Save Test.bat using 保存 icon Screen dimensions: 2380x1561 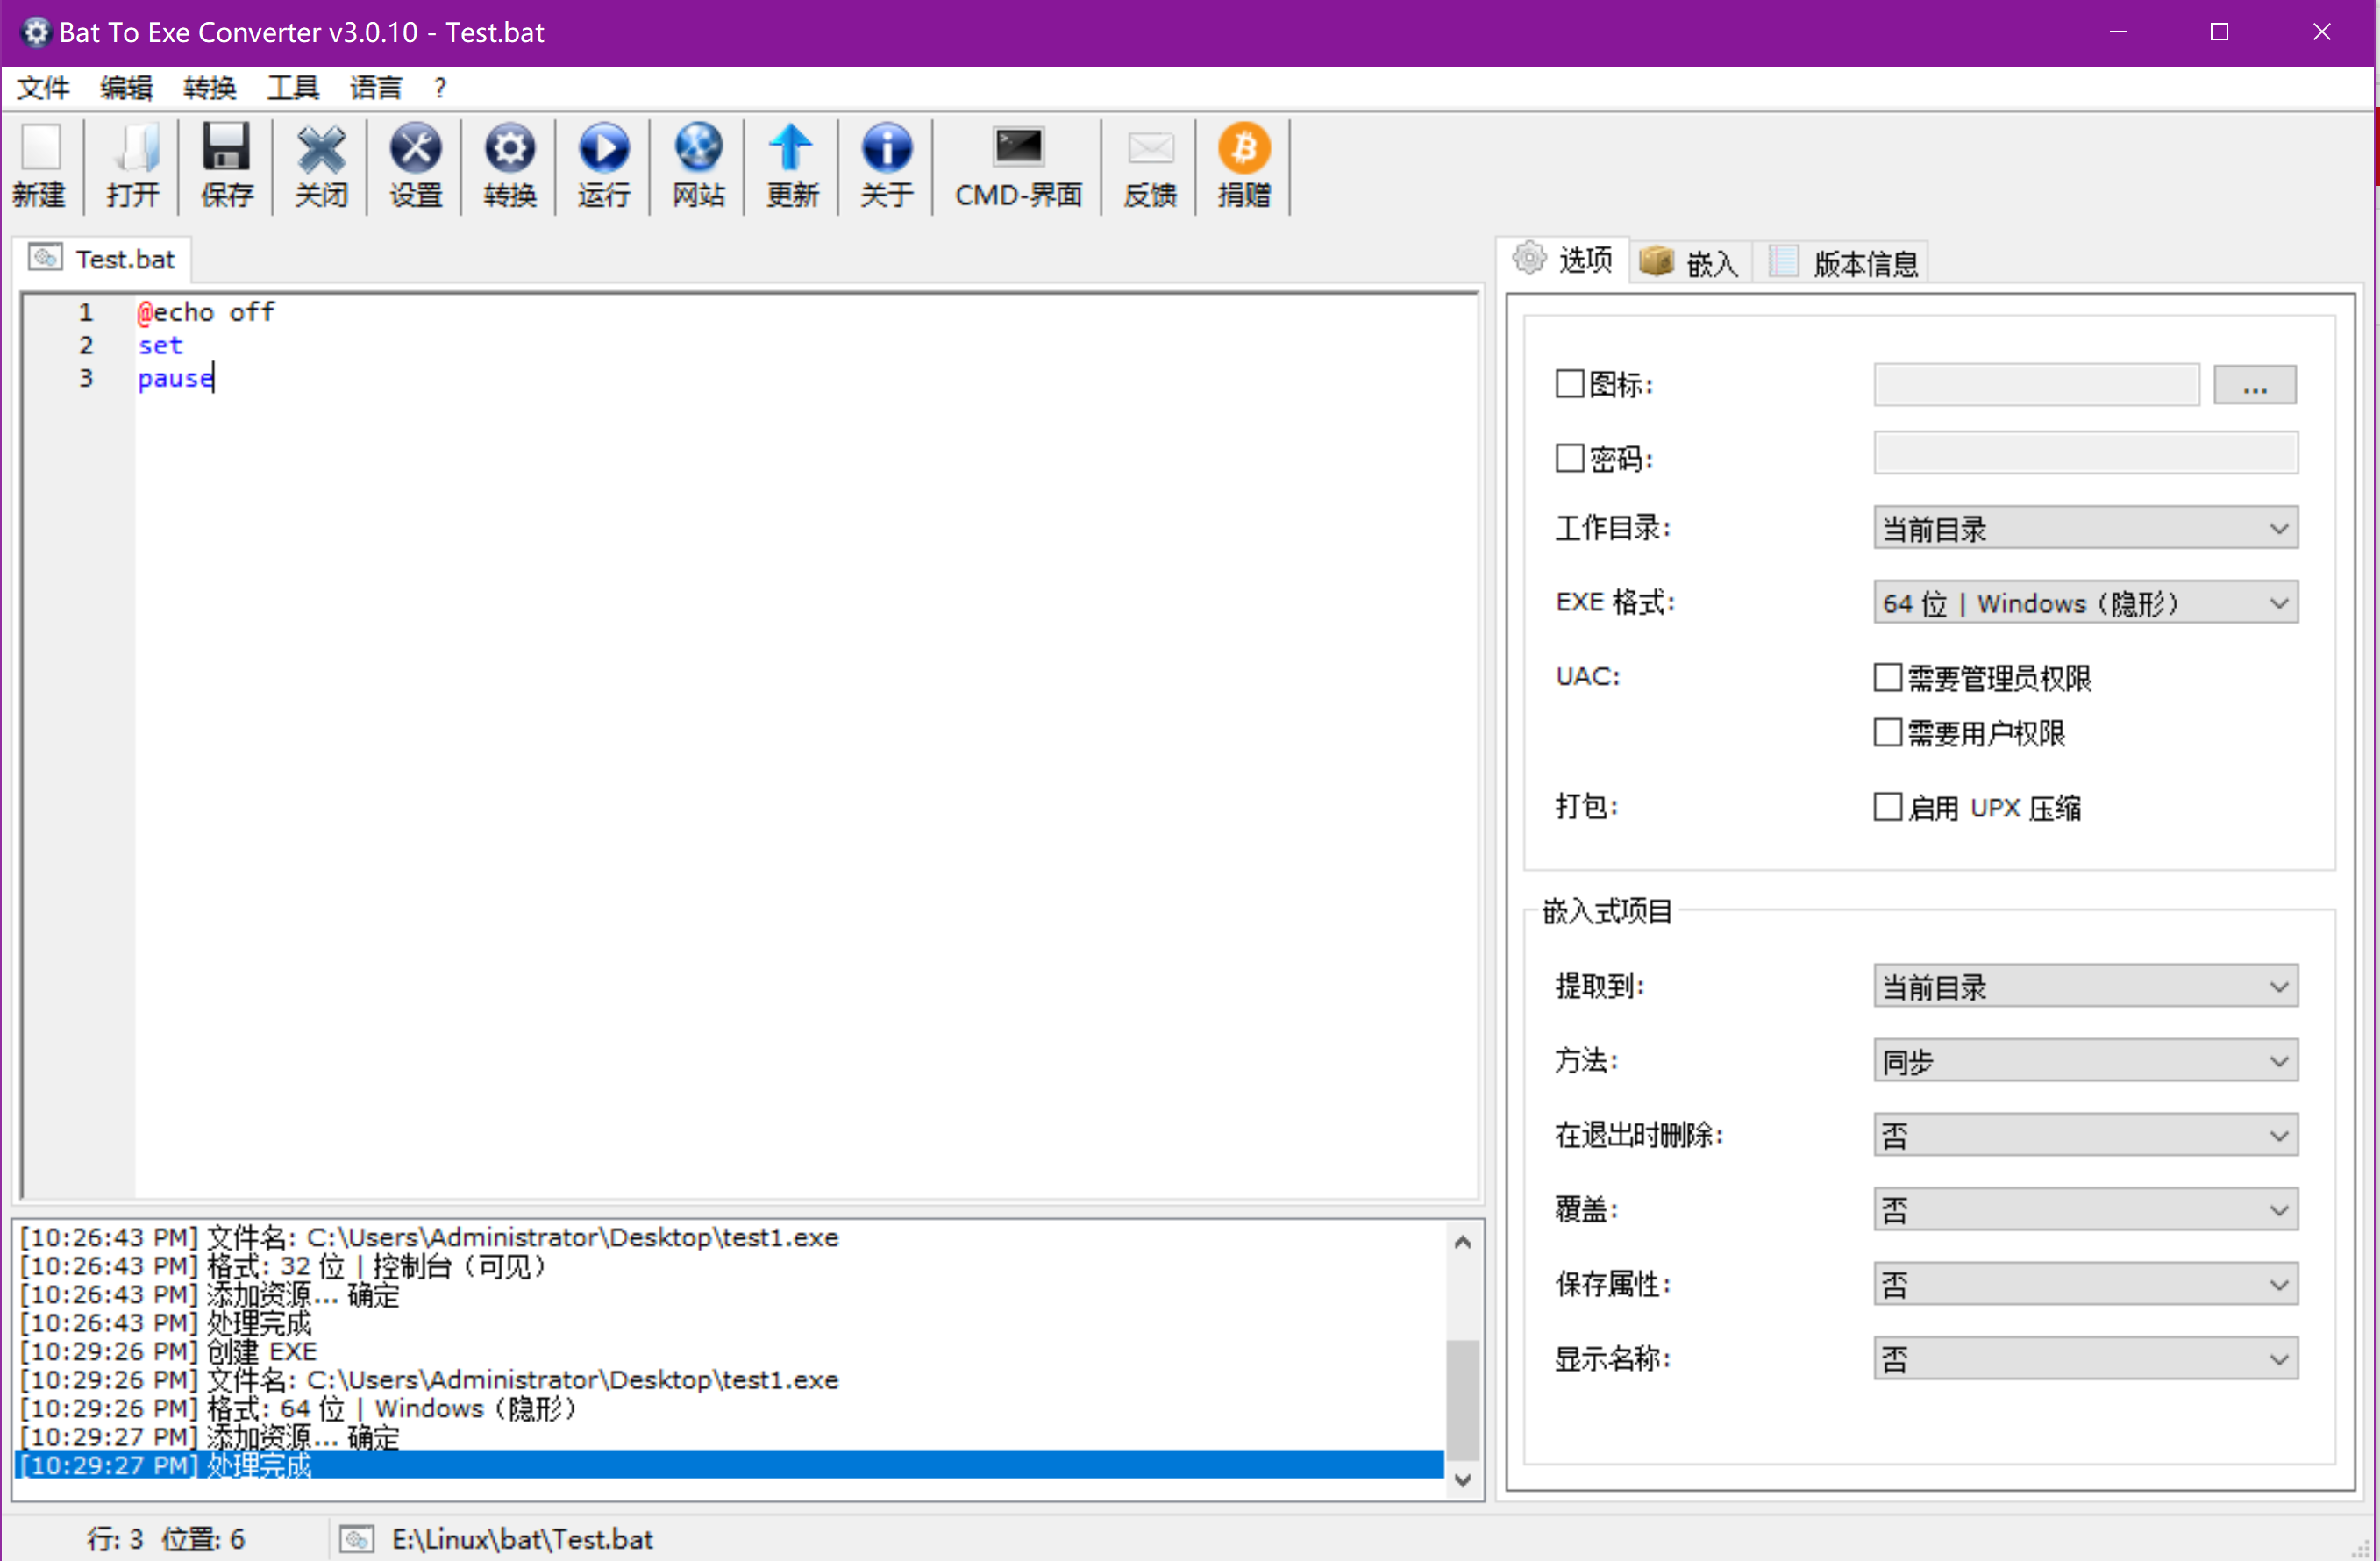(x=226, y=165)
